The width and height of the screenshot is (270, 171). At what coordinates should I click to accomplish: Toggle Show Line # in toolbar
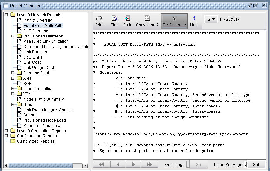click(x=147, y=21)
